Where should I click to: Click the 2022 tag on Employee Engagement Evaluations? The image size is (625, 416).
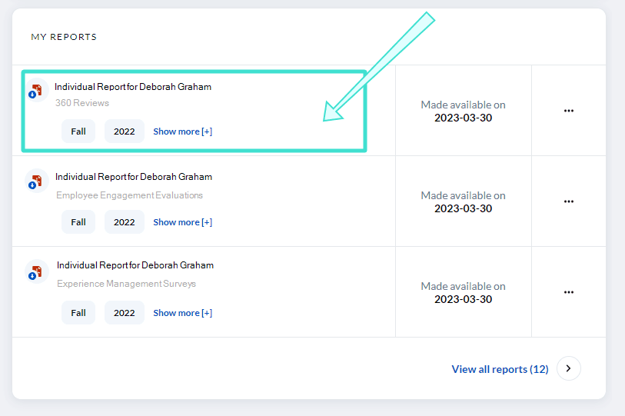(124, 222)
